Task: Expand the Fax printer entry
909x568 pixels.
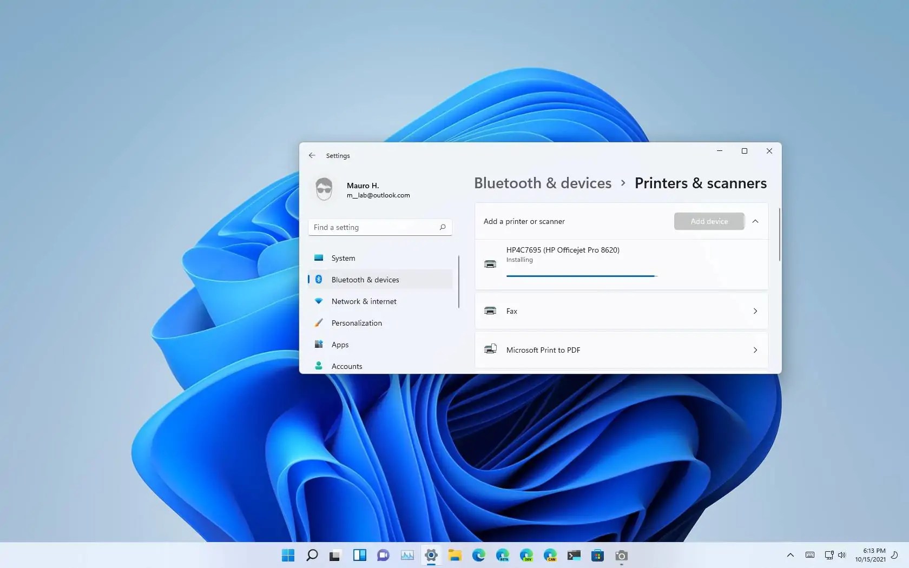Action: pos(755,311)
